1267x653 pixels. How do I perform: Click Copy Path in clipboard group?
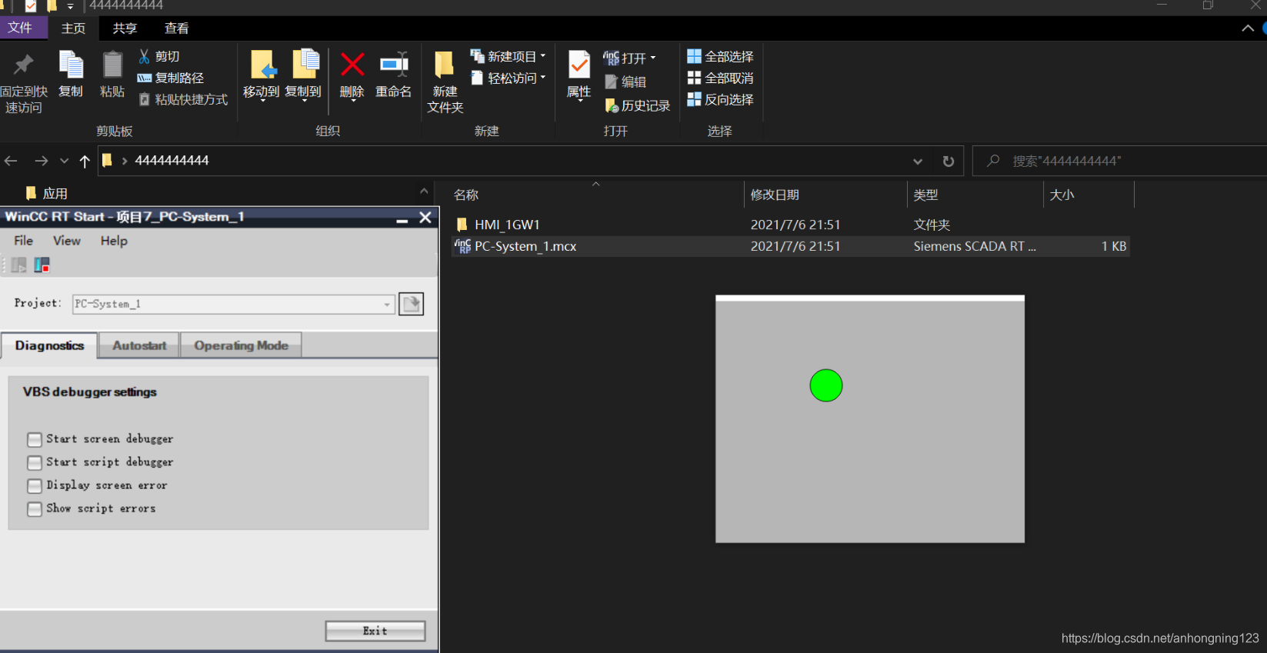pos(171,78)
